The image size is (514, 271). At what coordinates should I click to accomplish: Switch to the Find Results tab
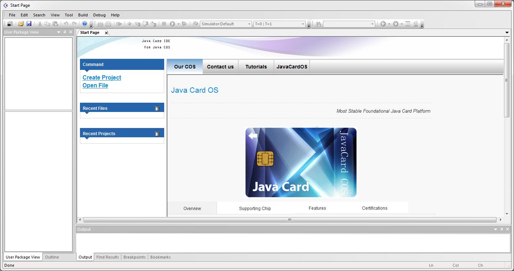pos(107,257)
